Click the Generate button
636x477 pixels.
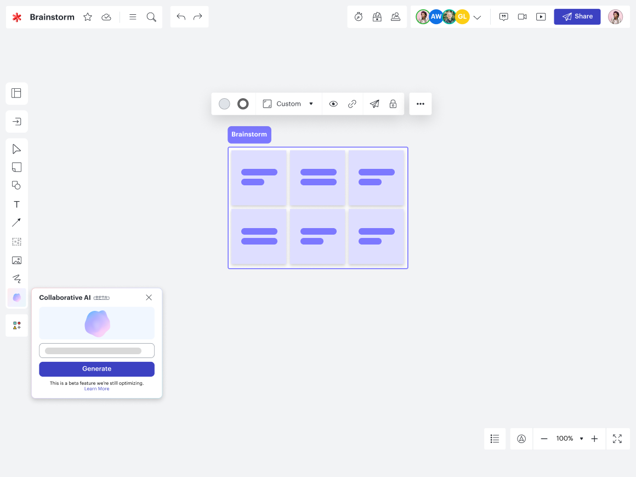(96, 369)
